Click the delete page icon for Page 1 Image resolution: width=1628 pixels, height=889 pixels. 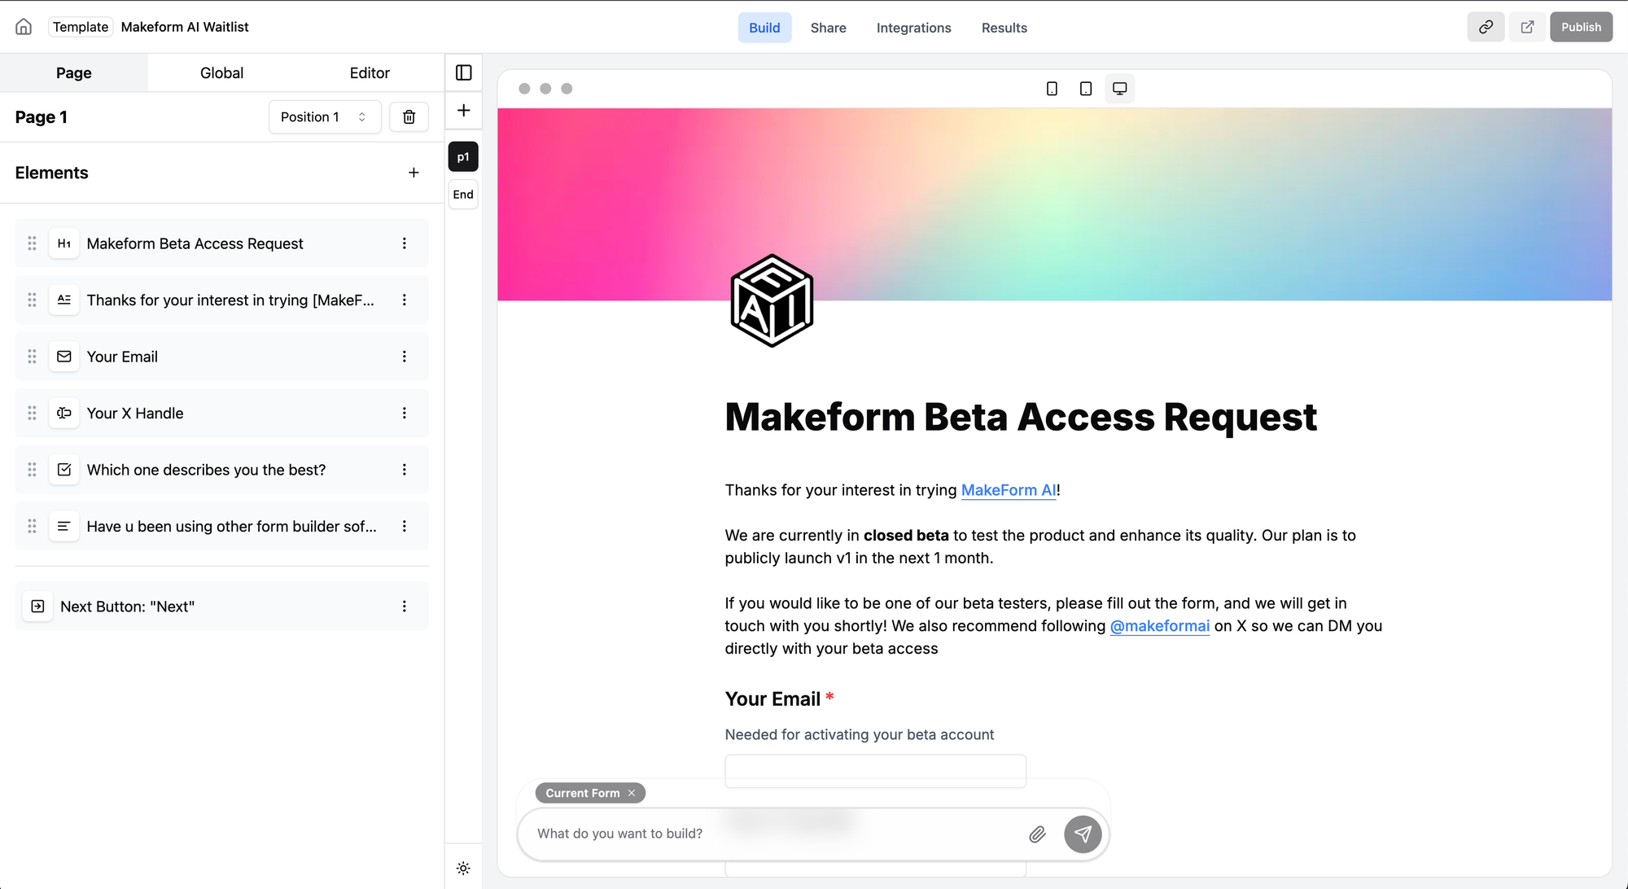(409, 117)
